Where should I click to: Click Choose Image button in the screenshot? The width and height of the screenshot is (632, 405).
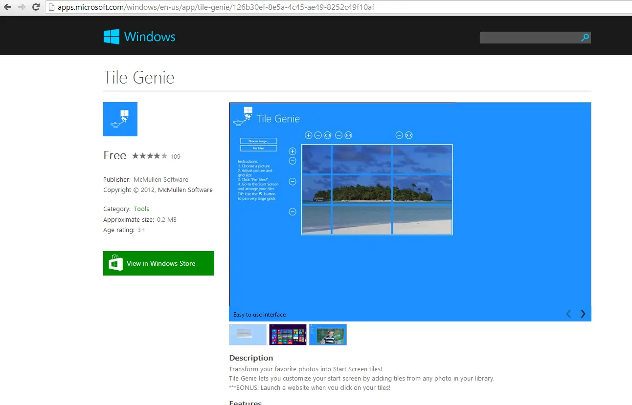point(258,141)
